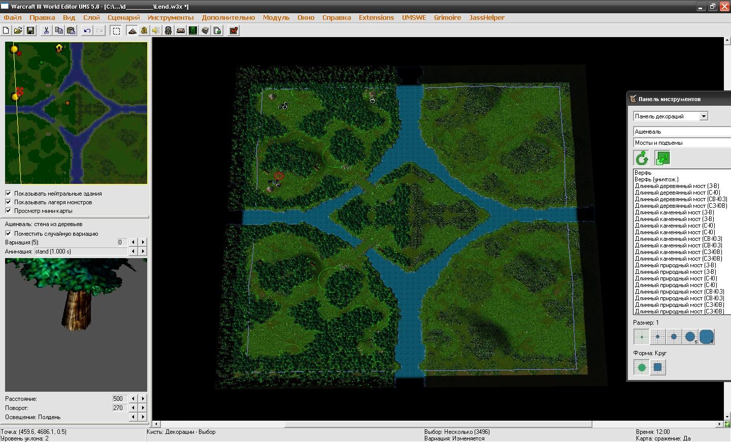Decrease the Расстояние value
Viewport: 731px width, 442px height.
pyautogui.click(x=133, y=399)
